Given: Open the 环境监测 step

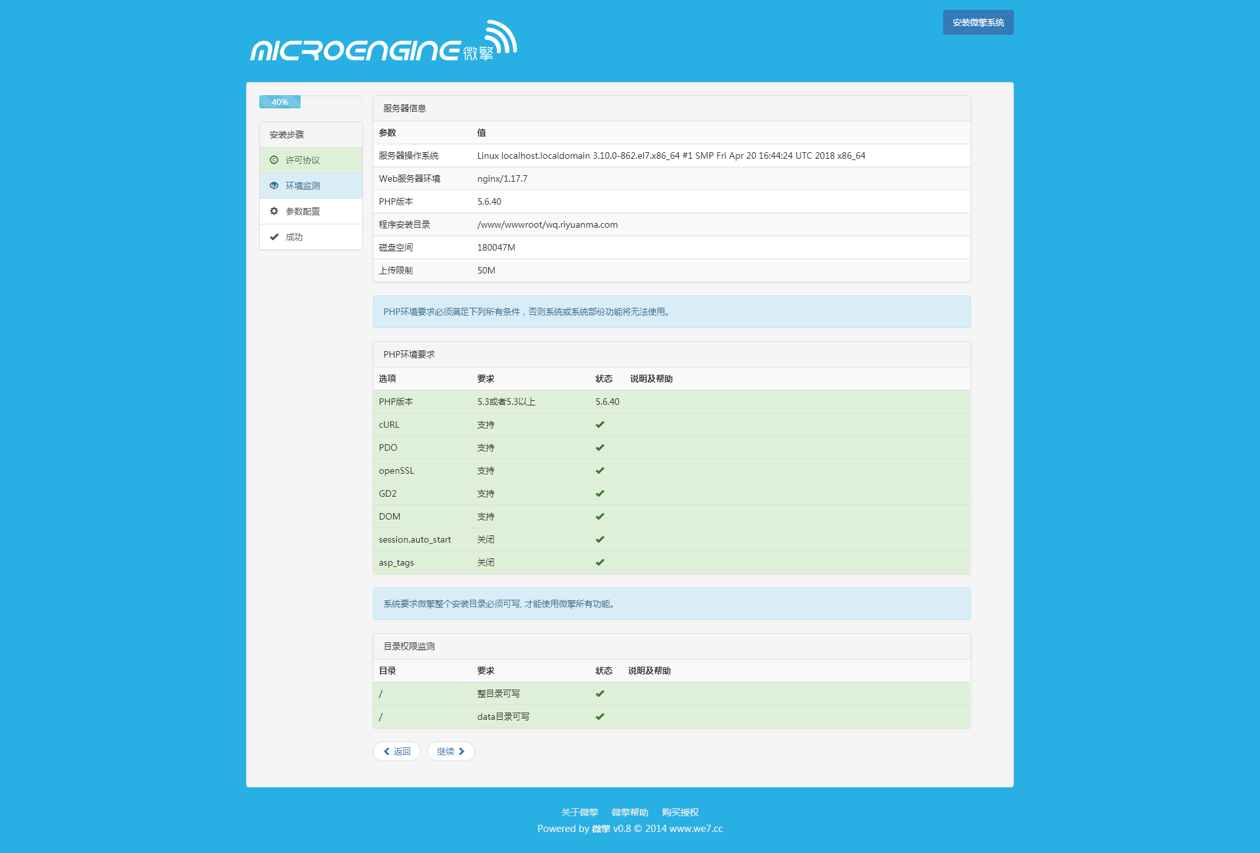Looking at the screenshot, I should [303, 186].
